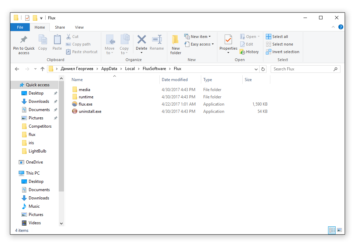The image size is (355, 246).
Task: Open the Open button dropdown
Action: (x=259, y=37)
